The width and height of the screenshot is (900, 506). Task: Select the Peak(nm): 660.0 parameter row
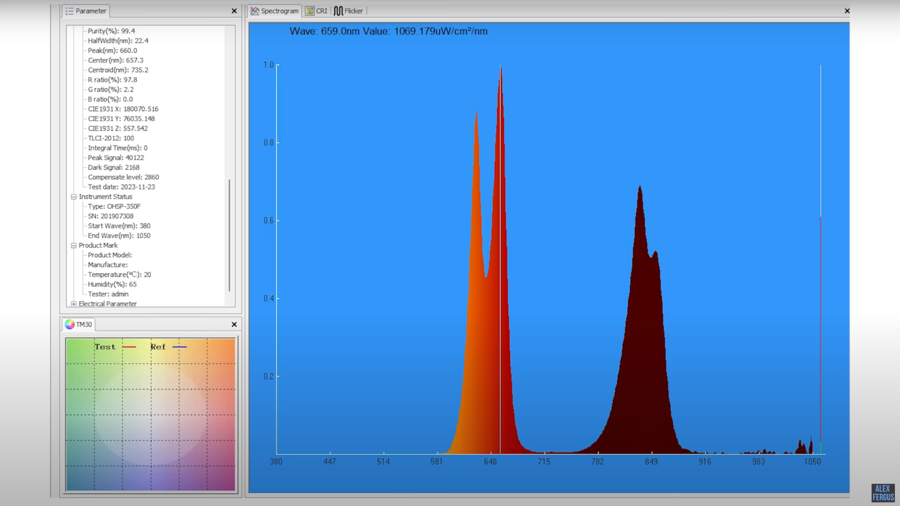112,50
